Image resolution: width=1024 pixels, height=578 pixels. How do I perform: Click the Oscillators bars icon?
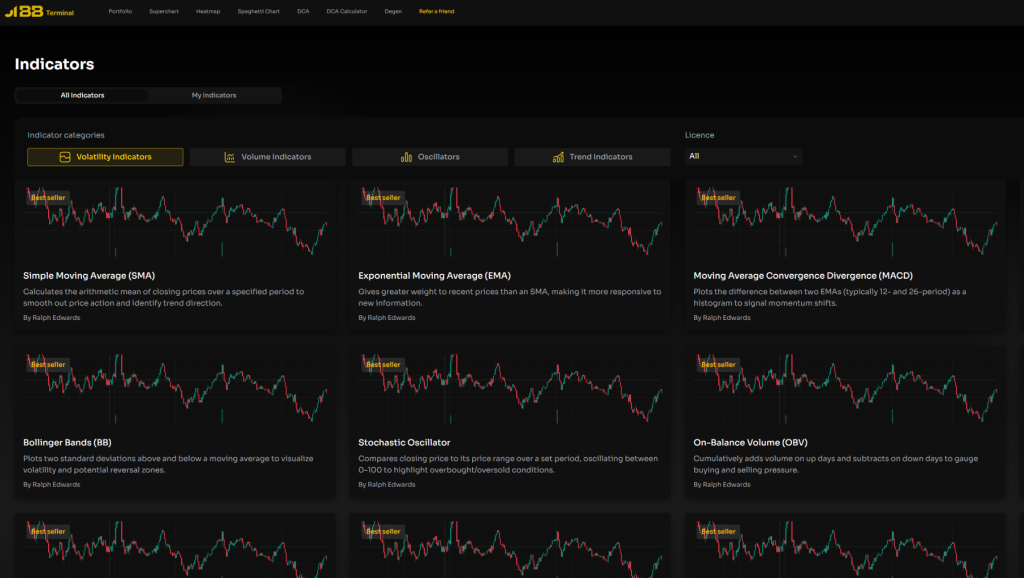tap(406, 157)
